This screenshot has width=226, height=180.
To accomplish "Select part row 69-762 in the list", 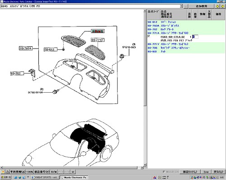I will click(186, 29).
